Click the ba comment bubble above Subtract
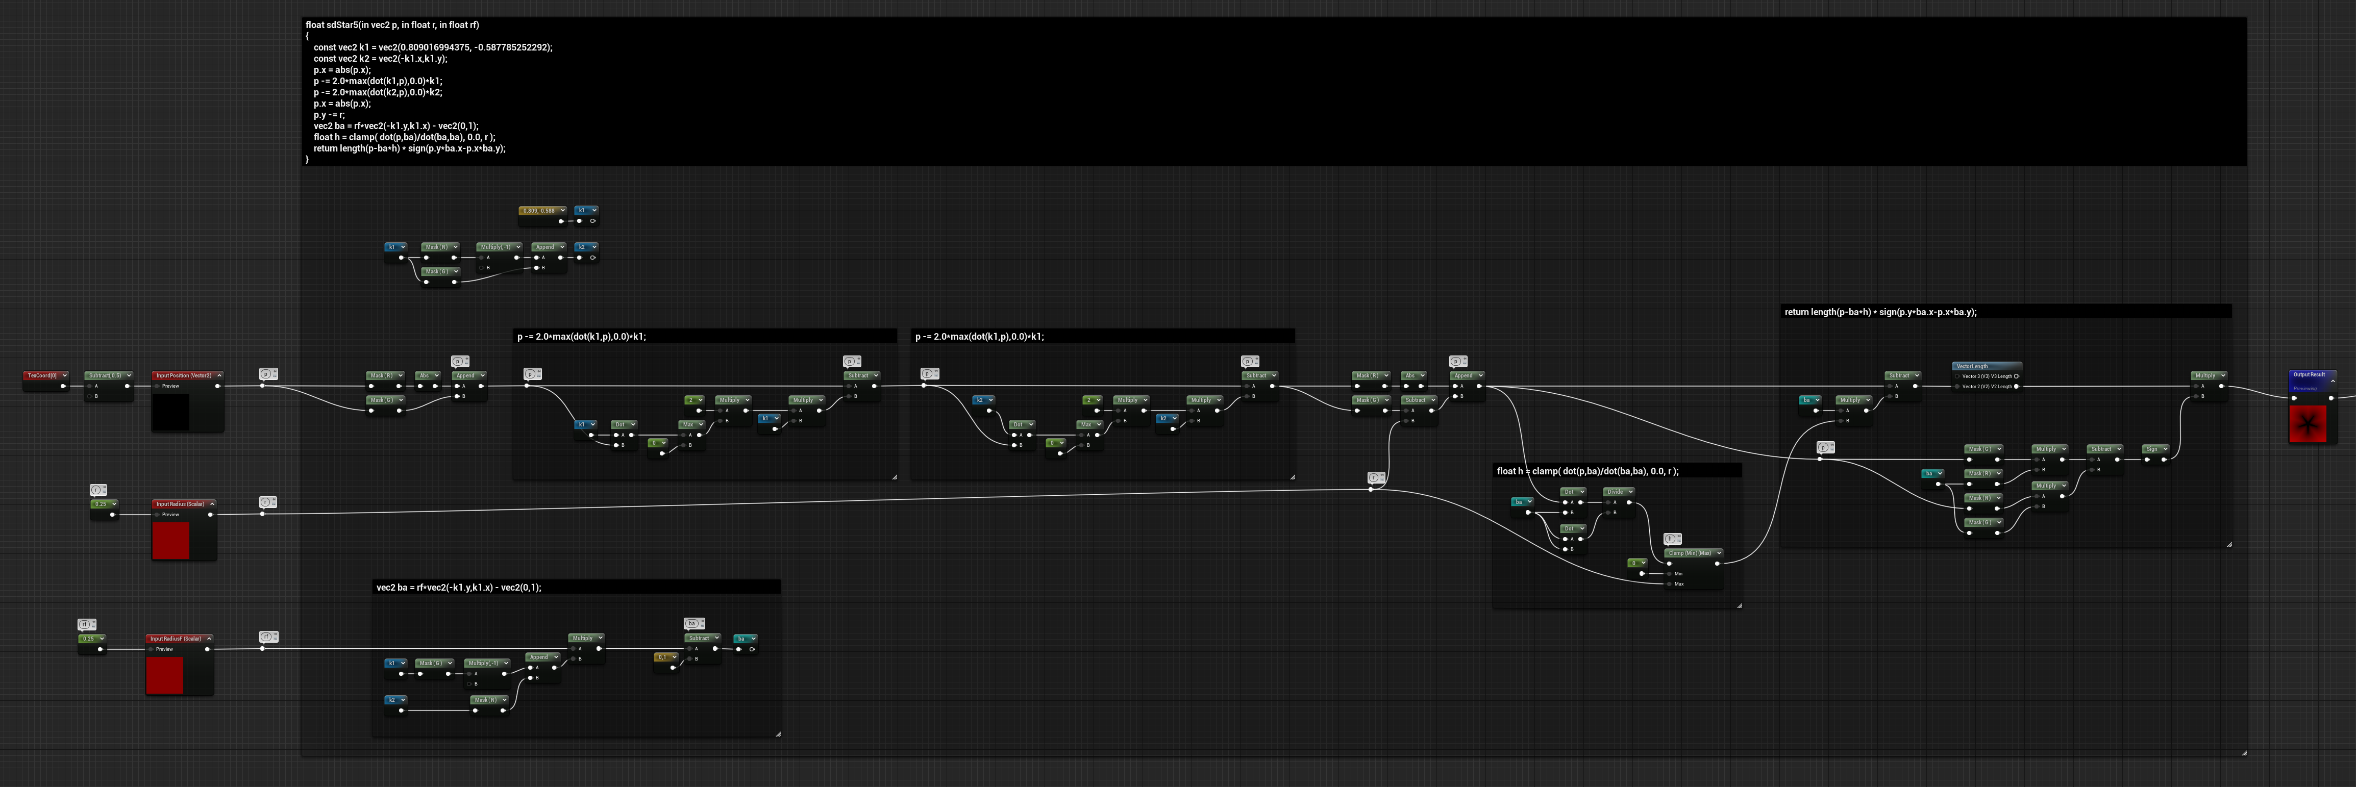Viewport: 2356px width, 787px height. tap(695, 624)
